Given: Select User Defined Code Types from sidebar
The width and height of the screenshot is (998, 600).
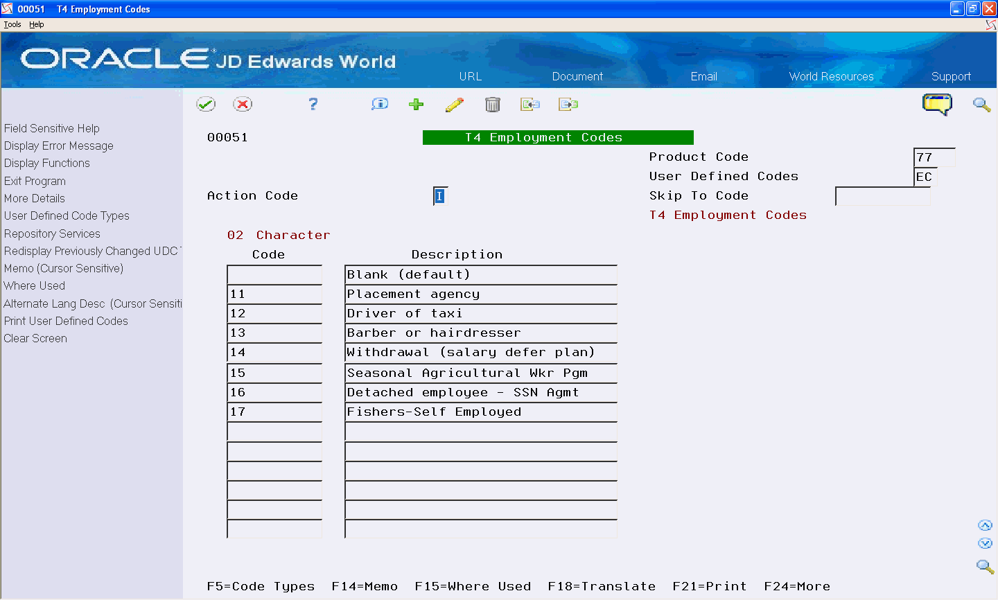Looking at the screenshot, I should click(67, 215).
